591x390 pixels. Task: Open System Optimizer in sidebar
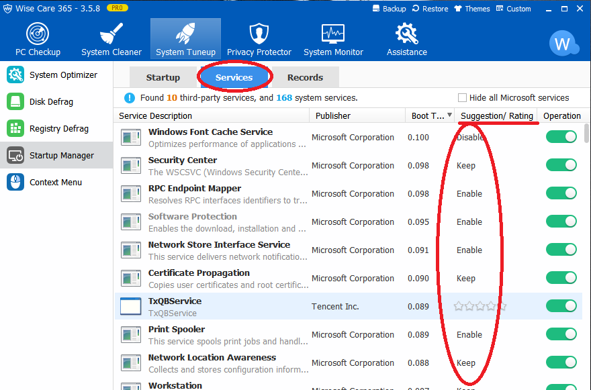[x=56, y=75]
